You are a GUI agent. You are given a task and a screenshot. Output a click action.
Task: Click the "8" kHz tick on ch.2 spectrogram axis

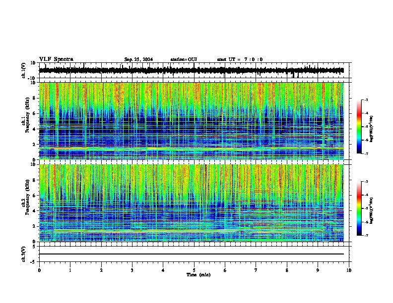click(x=35, y=180)
